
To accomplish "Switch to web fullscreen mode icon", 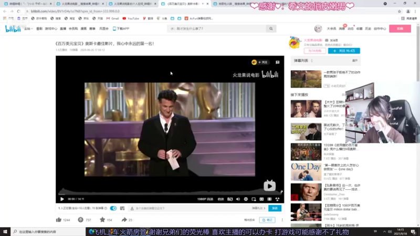I will (269, 199).
